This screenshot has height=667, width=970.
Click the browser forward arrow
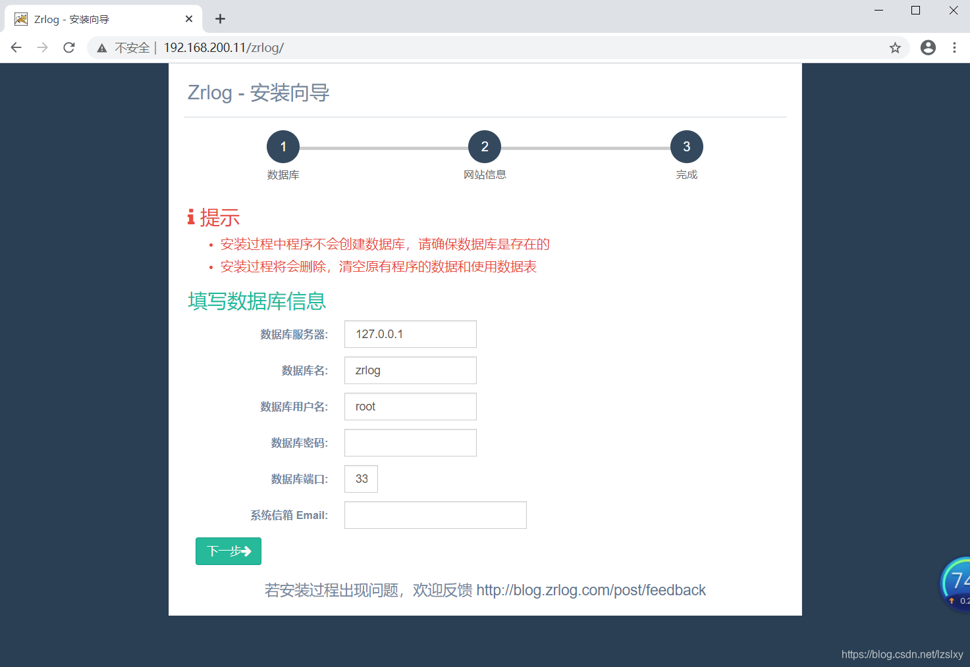[x=43, y=47]
